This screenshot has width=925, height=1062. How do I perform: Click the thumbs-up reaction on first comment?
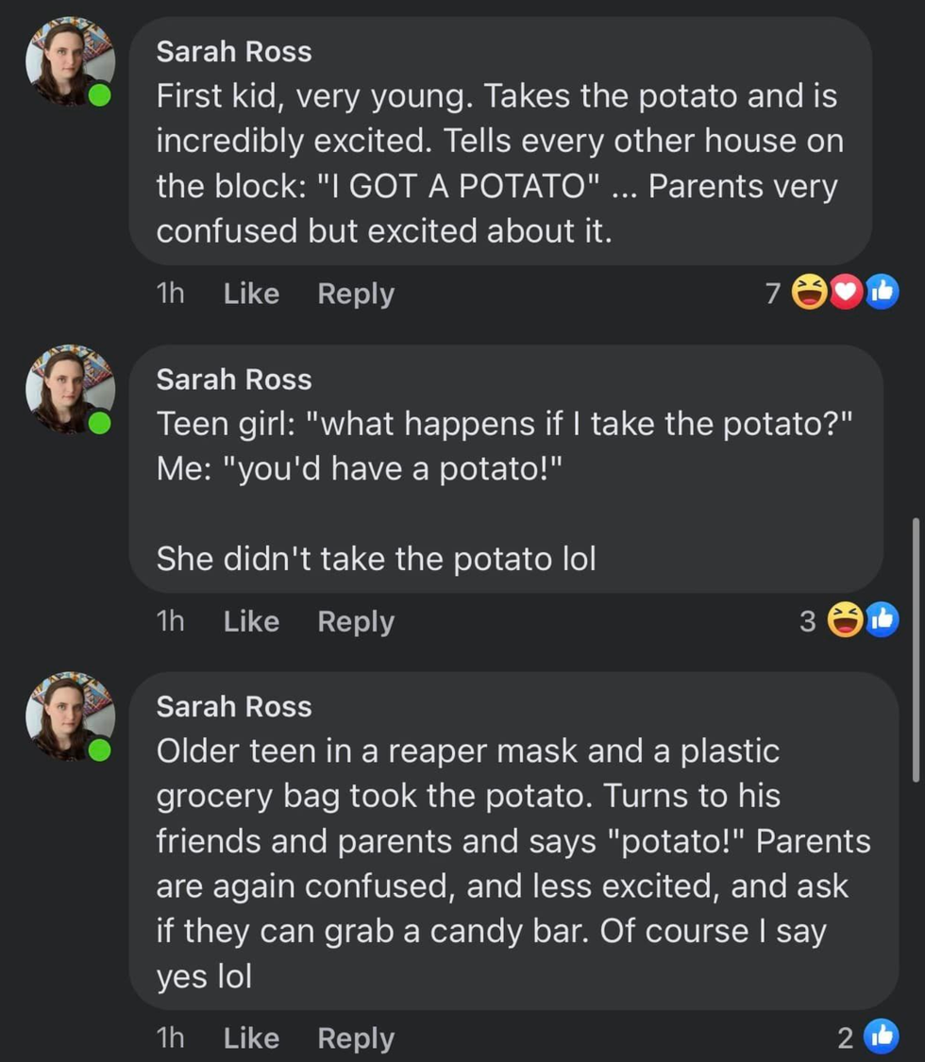[x=881, y=294]
